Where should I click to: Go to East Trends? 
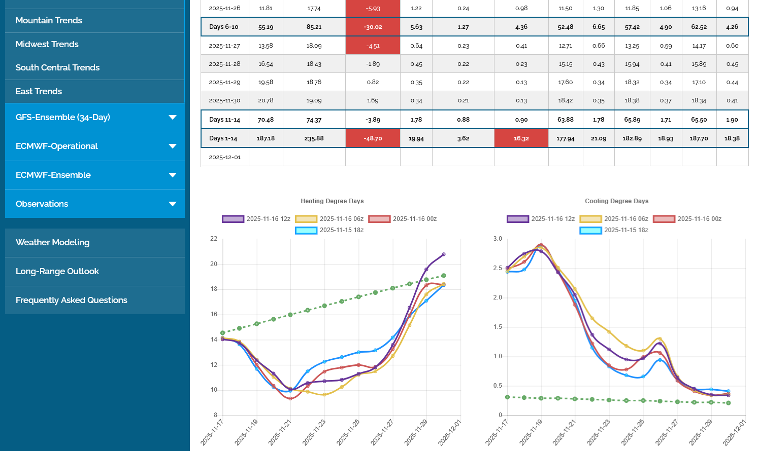(x=39, y=92)
